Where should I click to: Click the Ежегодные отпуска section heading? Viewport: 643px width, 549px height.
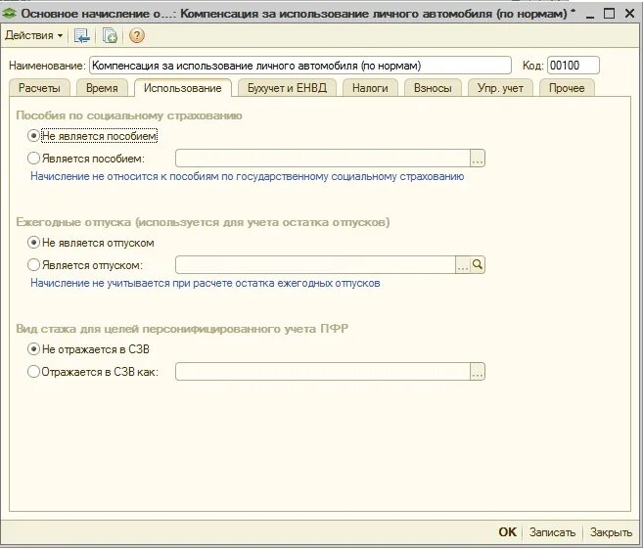point(203,222)
